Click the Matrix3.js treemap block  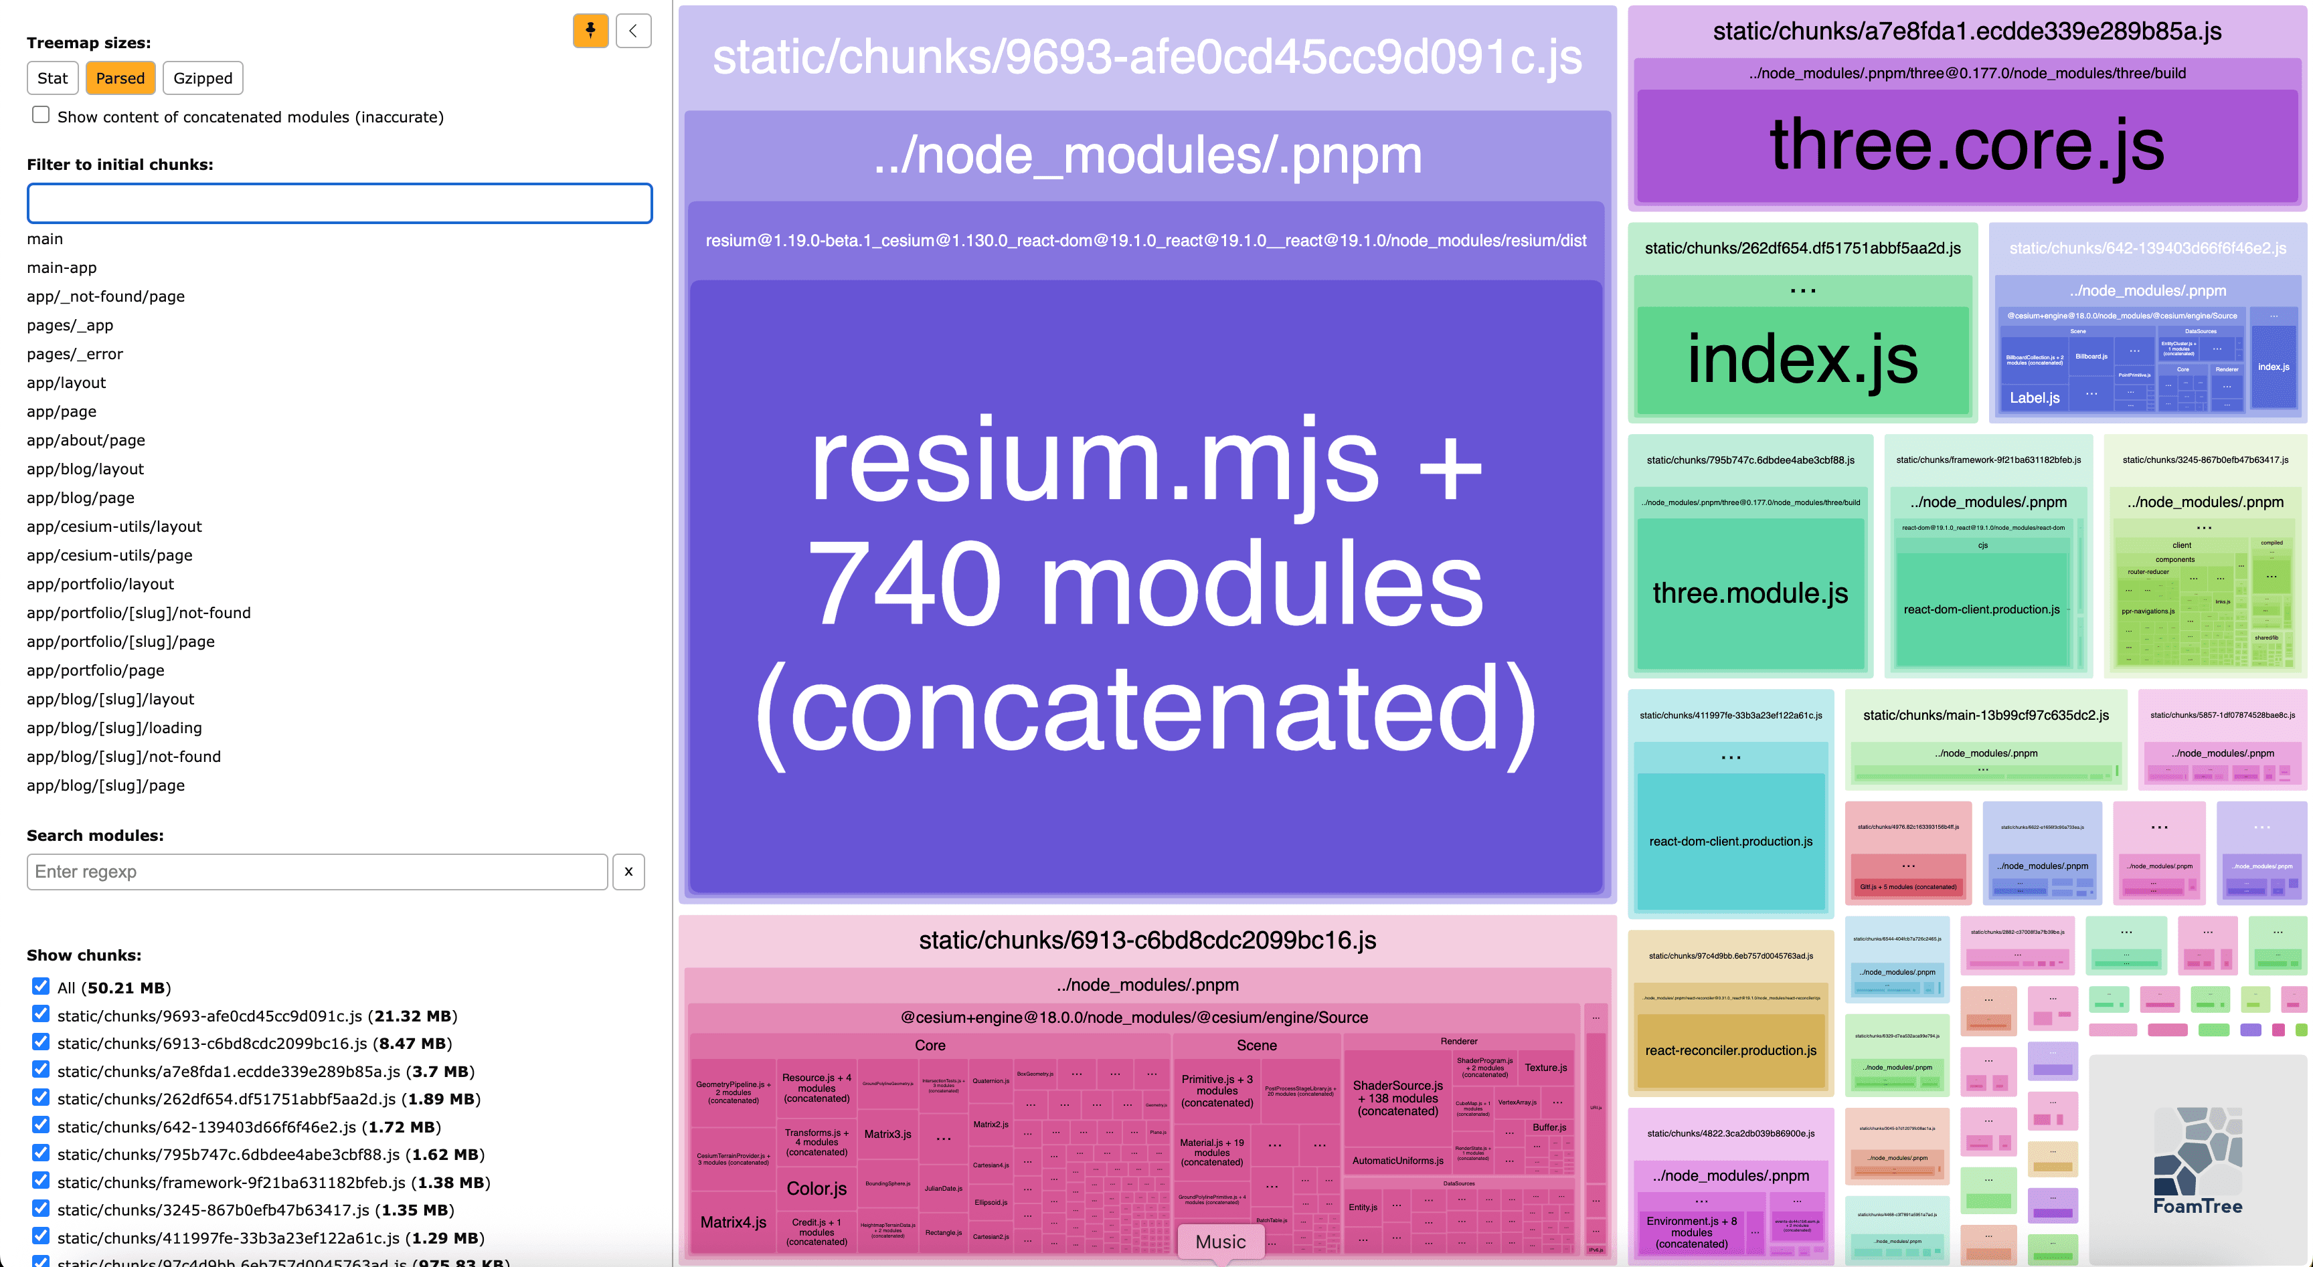point(887,1133)
